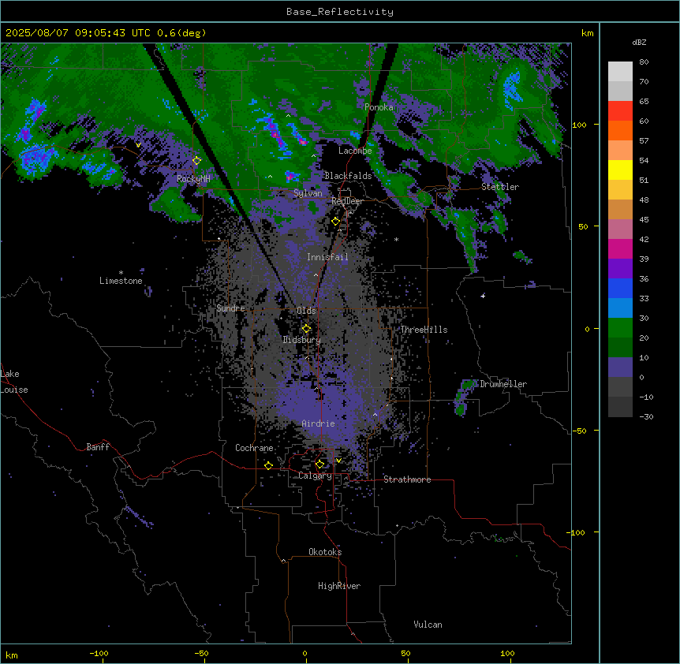680x664 pixels.
Task: Click the Didsbury label
Action: (302, 340)
